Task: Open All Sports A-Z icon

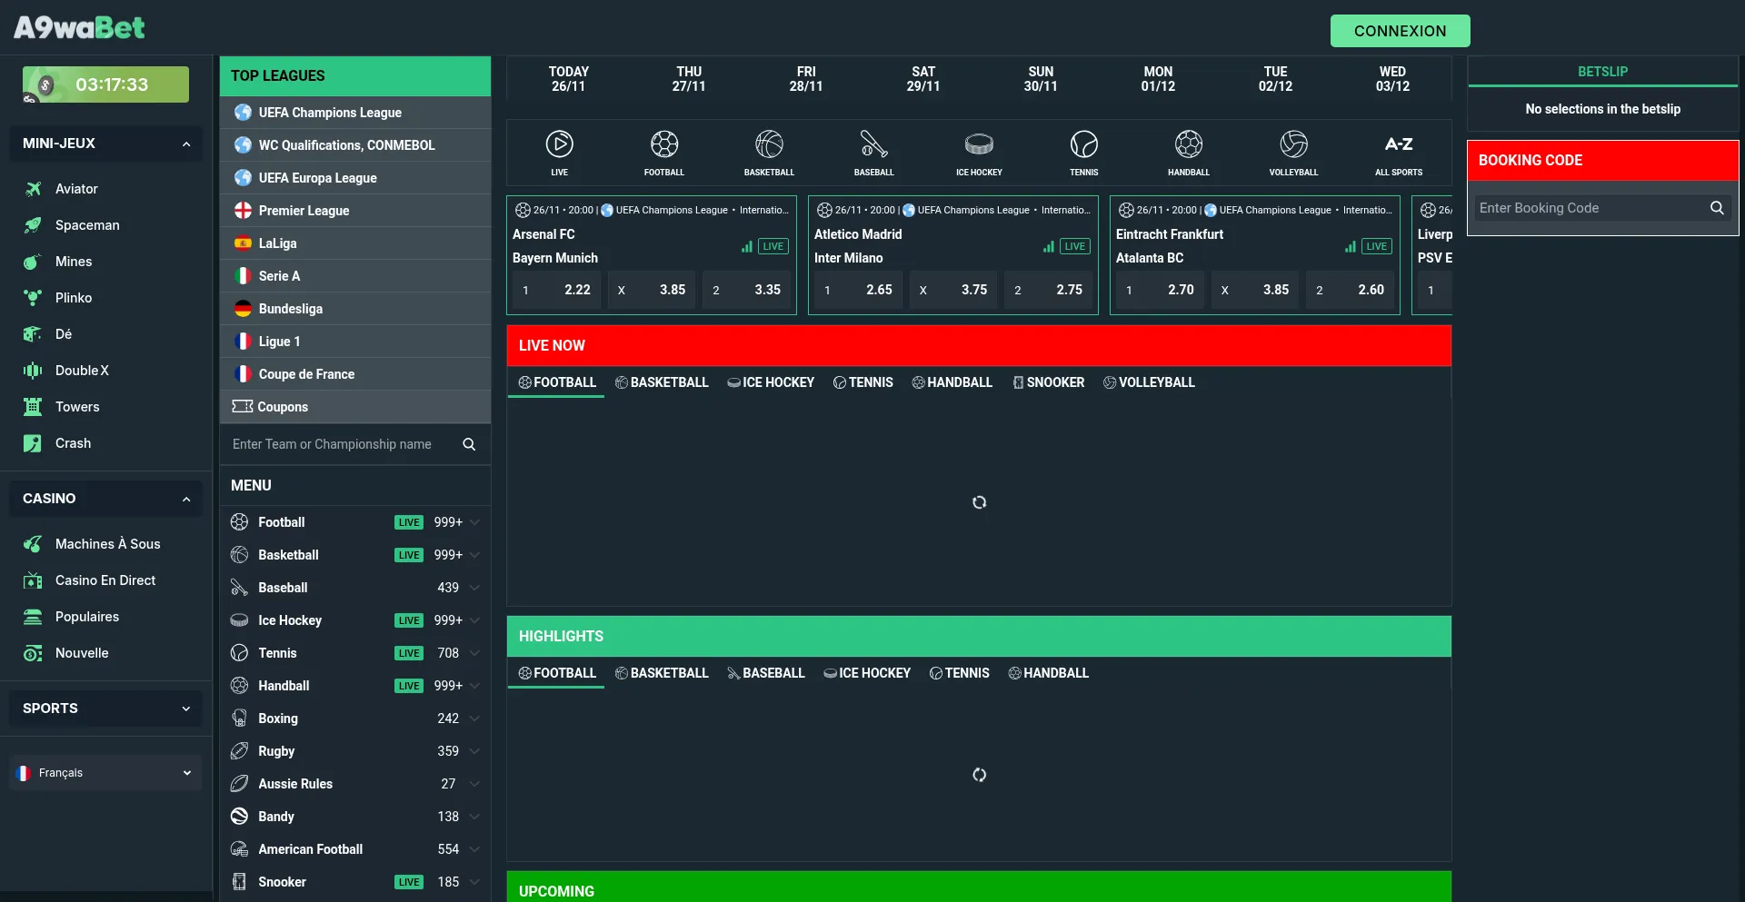Action: click(1398, 151)
